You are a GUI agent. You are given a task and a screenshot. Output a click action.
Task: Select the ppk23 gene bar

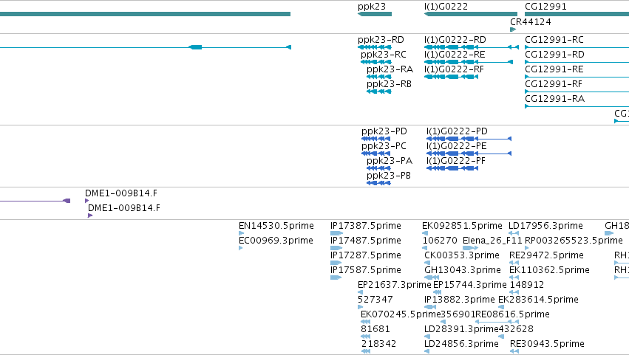tap(375, 14)
